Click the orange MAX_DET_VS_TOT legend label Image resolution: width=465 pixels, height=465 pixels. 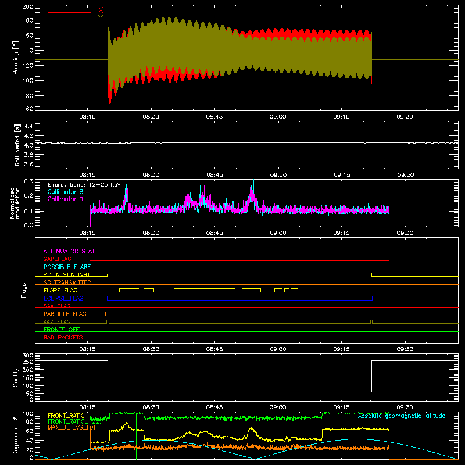coord(72,427)
